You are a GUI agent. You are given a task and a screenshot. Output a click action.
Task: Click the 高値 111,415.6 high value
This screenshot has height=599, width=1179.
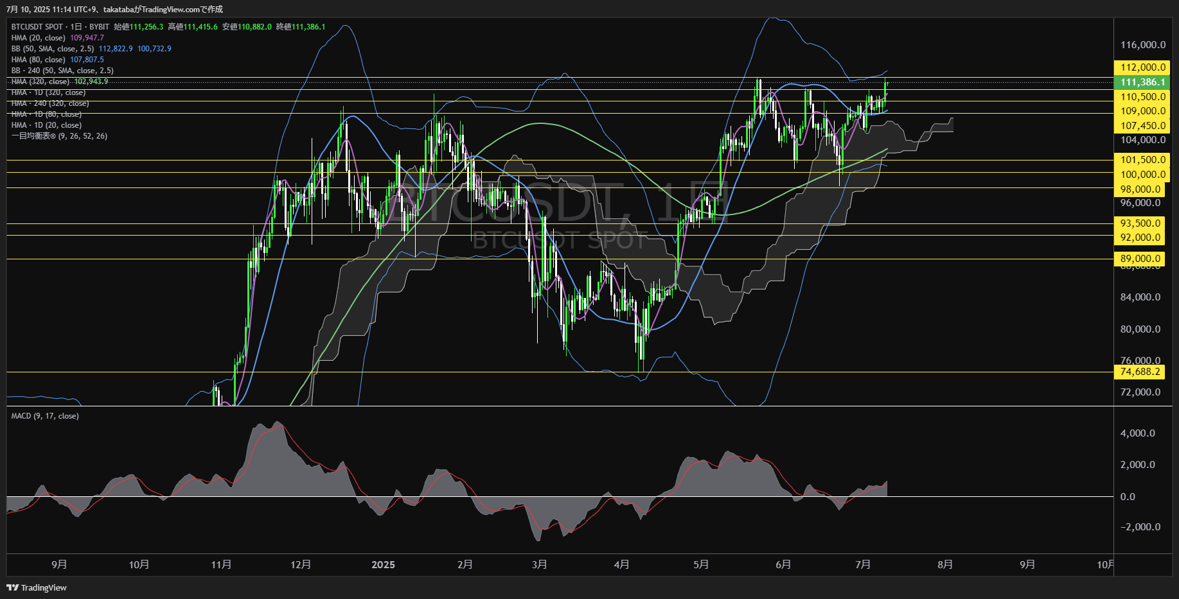coord(193,27)
